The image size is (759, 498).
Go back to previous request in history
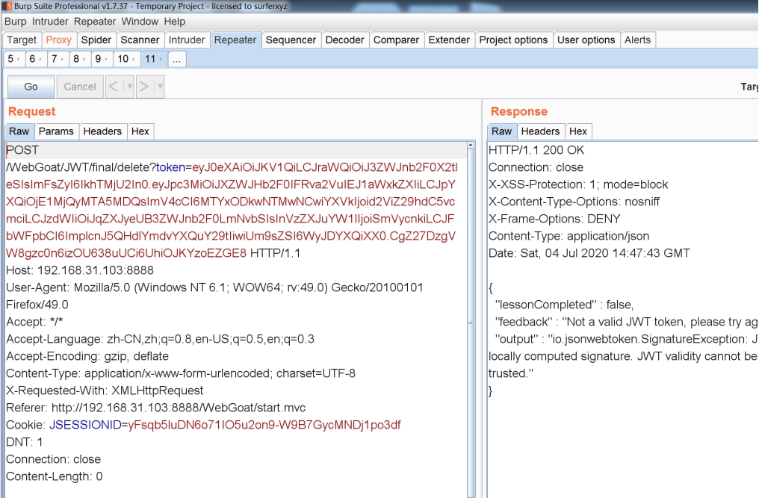point(114,87)
